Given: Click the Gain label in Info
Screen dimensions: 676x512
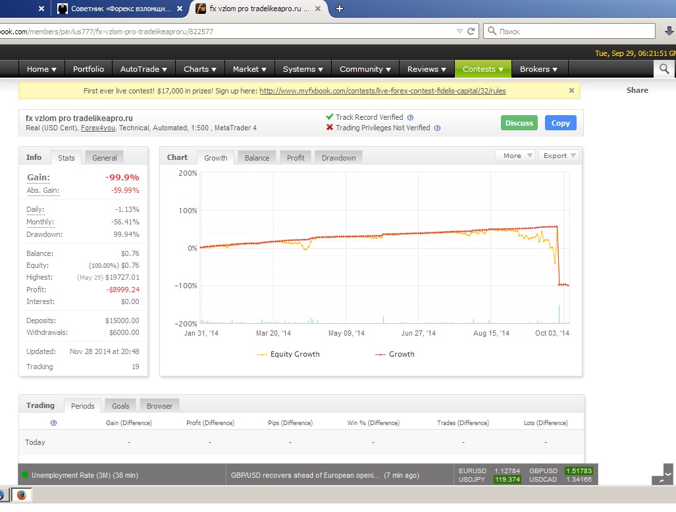Looking at the screenshot, I should 38,178.
